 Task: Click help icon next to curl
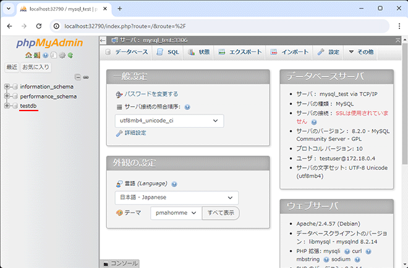[368, 251]
